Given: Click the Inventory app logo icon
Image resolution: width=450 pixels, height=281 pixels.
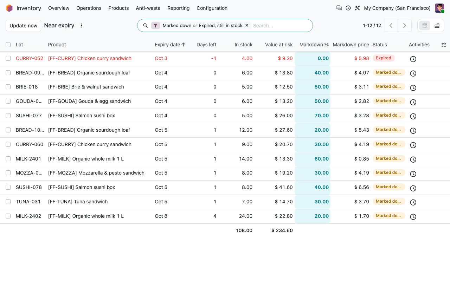Looking at the screenshot, I should point(9,8).
